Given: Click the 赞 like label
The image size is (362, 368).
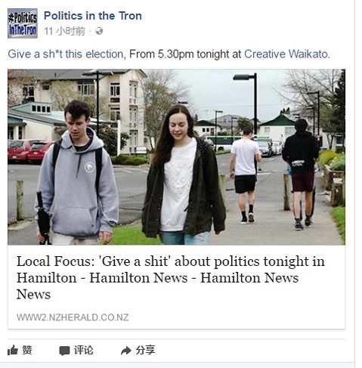Looking at the screenshot, I should click(x=27, y=350).
